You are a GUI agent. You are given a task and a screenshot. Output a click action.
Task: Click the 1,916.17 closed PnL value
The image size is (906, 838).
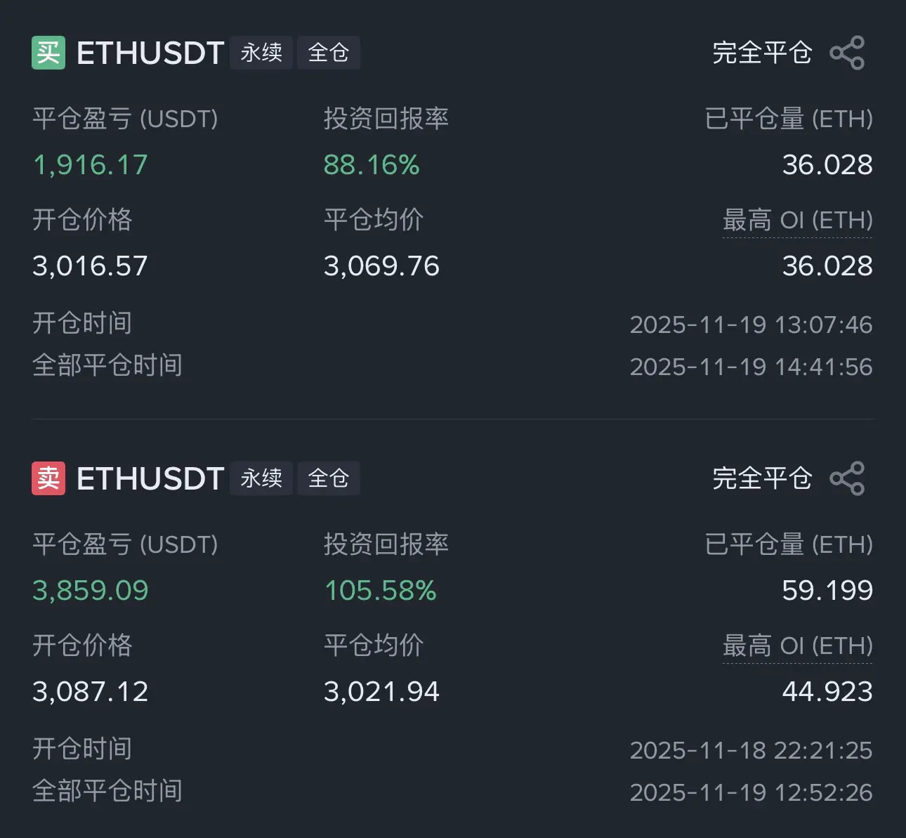pyautogui.click(x=91, y=165)
